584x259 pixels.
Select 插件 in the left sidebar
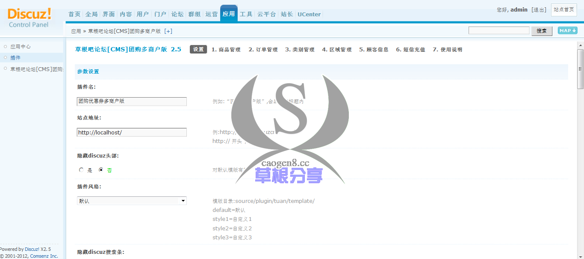[x=15, y=58]
